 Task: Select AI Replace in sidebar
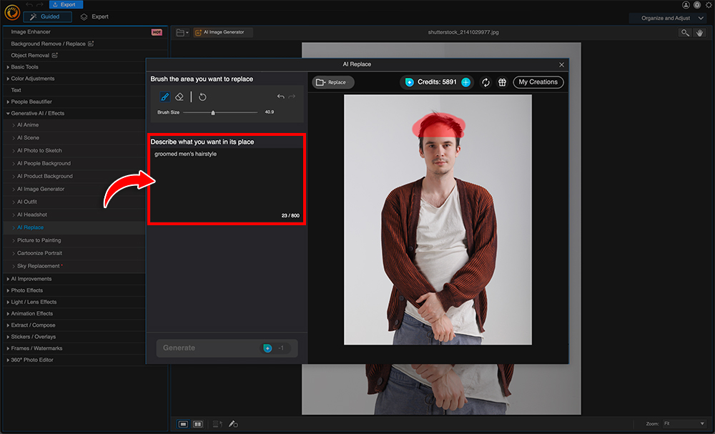74,227
